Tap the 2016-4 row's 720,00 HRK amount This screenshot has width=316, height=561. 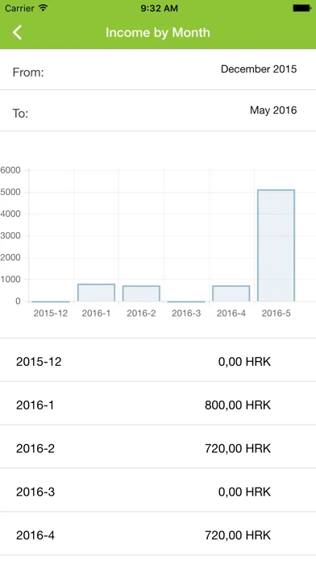pos(238,535)
